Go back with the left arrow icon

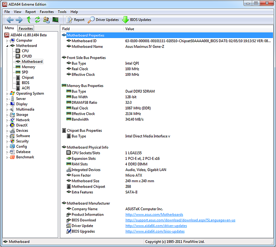click(x=10, y=20)
